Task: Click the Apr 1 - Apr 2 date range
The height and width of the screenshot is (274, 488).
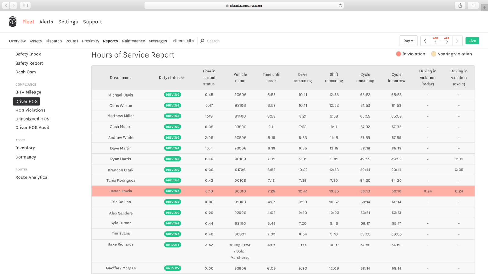Action: click(441, 41)
